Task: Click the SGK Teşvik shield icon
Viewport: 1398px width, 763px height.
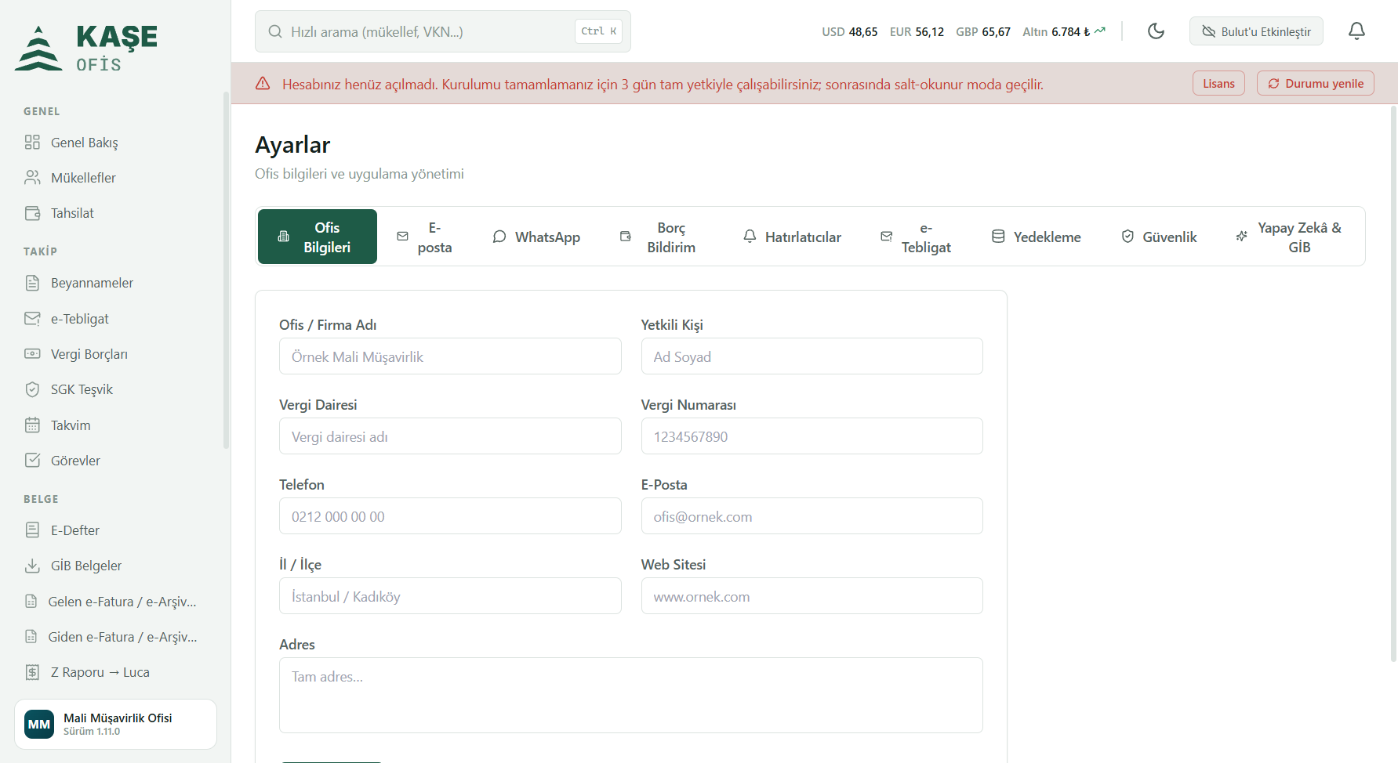Action: pyautogui.click(x=32, y=389)
